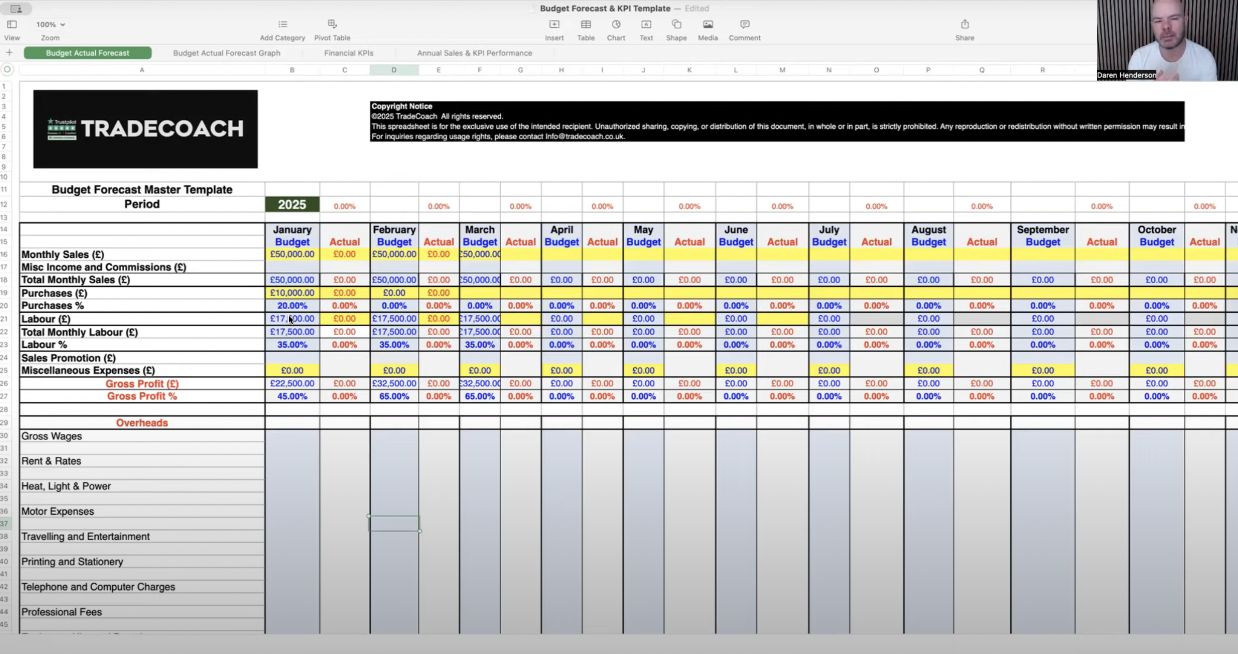Viewport: 1238px width, 654px height.
Task: Select the October month header
Action: (x=1156, y=230)
